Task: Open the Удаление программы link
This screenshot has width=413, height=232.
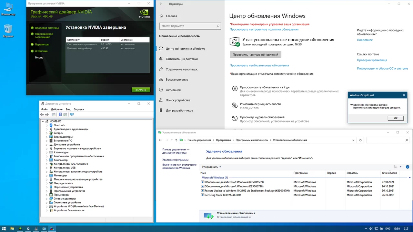Action: [176, 160]
